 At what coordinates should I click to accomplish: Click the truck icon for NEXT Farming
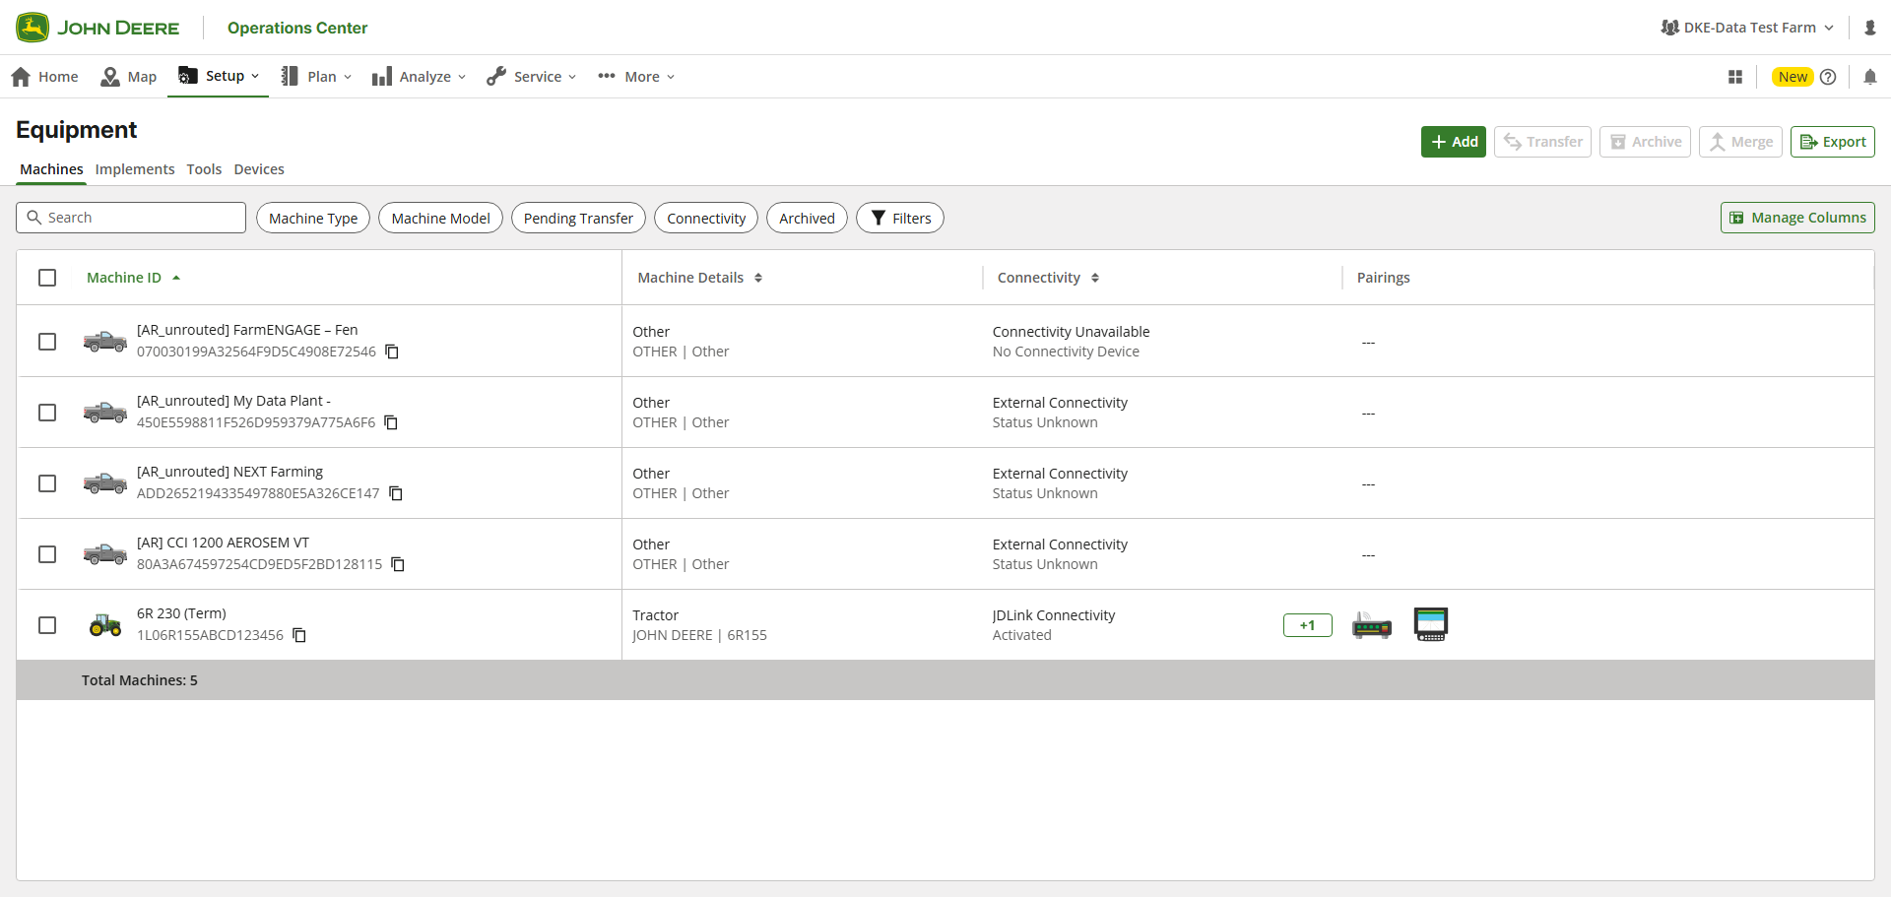tap(105, 483)
